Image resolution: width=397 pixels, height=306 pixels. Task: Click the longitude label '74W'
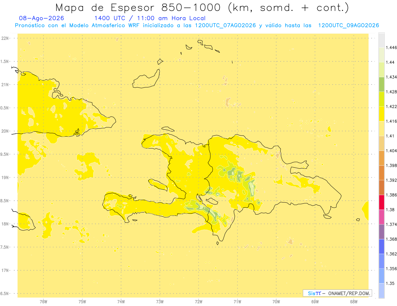tap(121, 301)
